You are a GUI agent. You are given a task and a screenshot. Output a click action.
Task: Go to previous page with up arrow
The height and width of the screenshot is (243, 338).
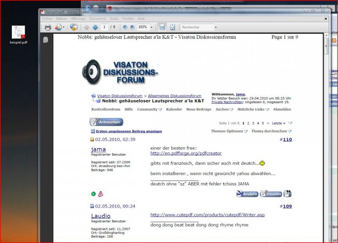pyautogui.click(x=87, y=27)
